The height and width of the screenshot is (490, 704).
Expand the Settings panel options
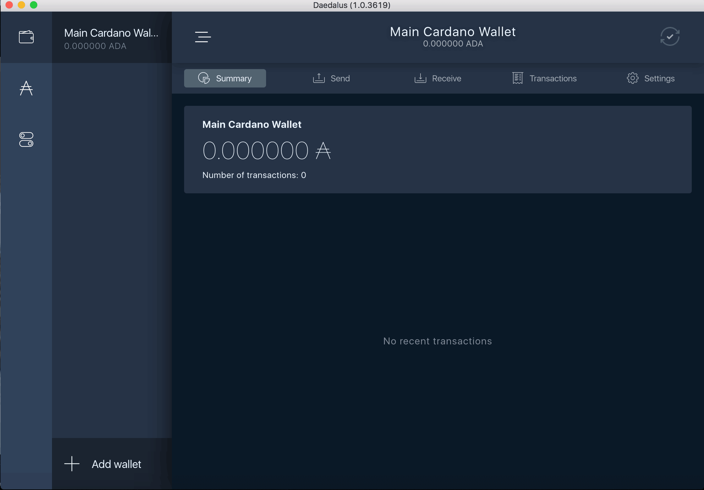tap(650, 78)
